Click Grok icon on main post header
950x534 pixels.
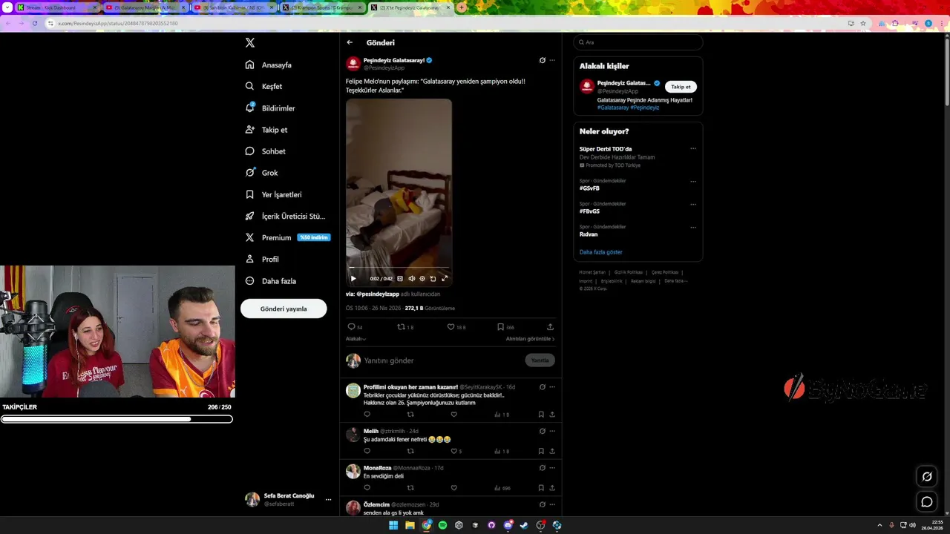pos(543,60)
